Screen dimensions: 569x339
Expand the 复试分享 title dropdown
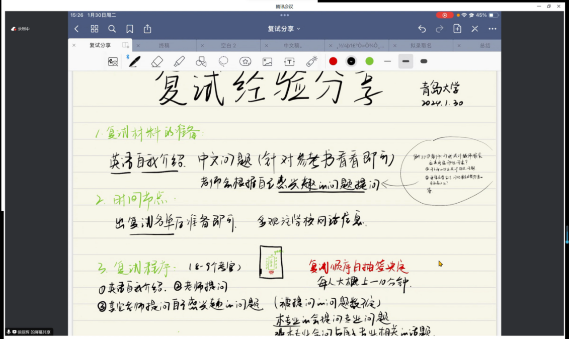284,29
